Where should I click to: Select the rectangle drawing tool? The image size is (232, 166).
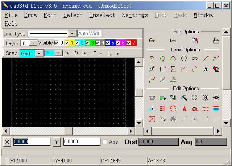(x=163, y=69)
